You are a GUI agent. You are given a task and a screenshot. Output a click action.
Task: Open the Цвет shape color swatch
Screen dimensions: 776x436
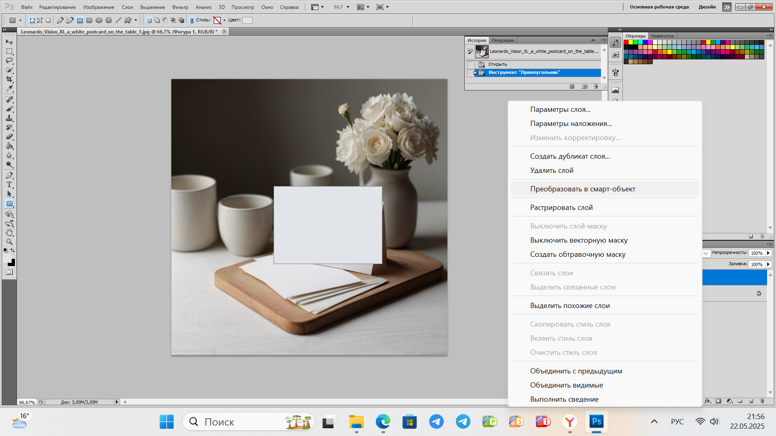[x=247, y=20]
